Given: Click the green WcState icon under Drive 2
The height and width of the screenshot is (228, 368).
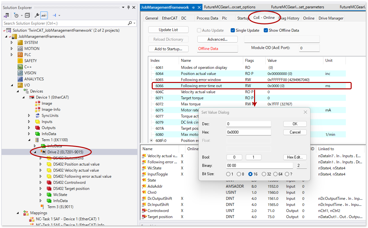Looking at the screenshot, I should 49,195.
